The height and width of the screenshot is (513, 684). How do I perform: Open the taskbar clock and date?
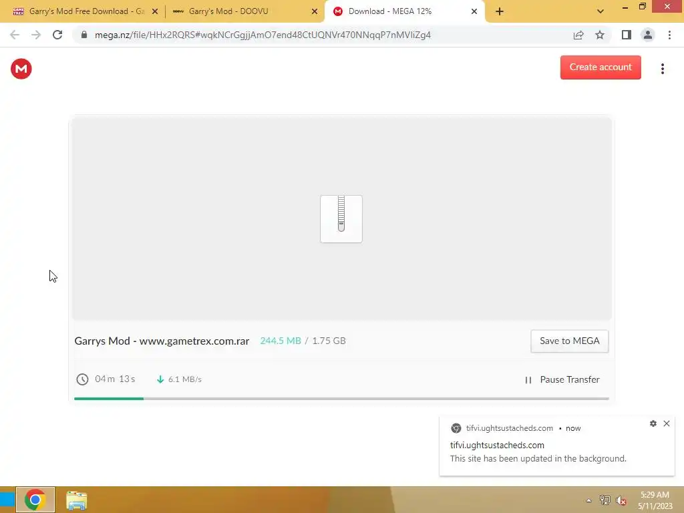point(655,500)
